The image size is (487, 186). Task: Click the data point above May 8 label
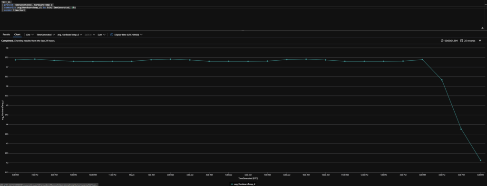(x=132, y=61)
